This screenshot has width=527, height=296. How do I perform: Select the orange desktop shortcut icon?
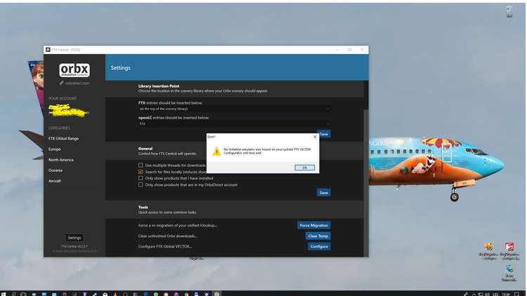[488, 251]
